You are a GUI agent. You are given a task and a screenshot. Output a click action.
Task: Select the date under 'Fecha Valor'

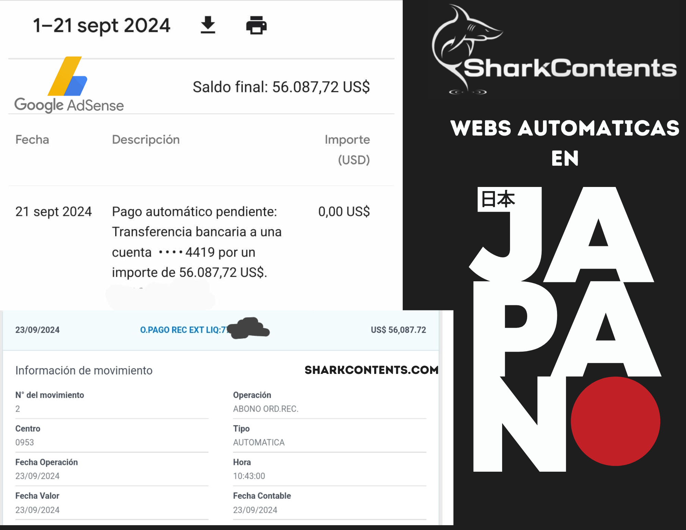click(x=37, y=510)
